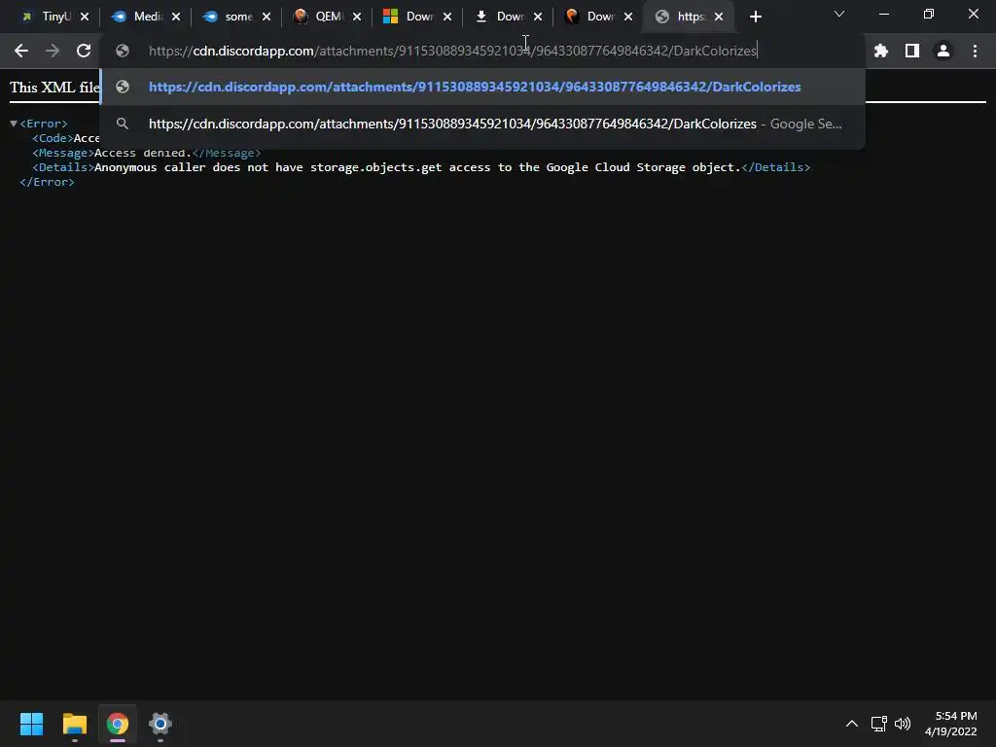Viewport: 996px width, 747px height.
Task: Click the 'This XML file' header text
Action: pyautogui.click(x=54, y=87)
